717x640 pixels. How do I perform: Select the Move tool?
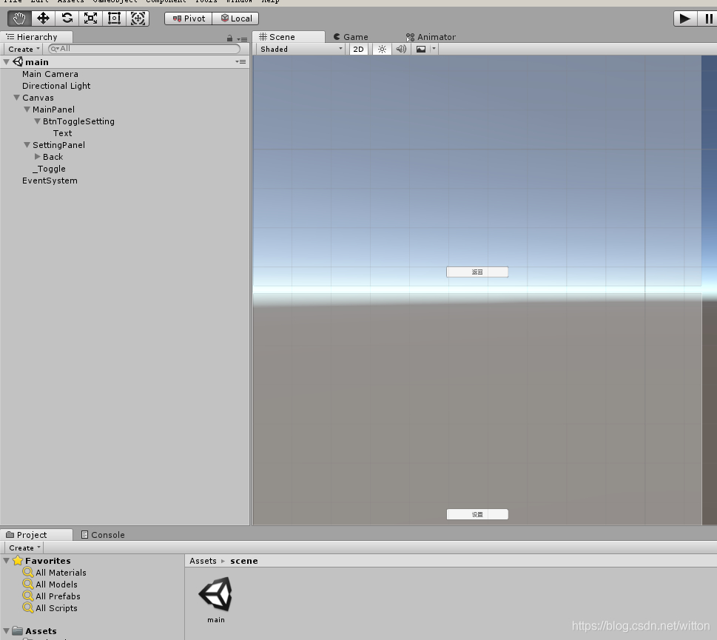point(43,18)
